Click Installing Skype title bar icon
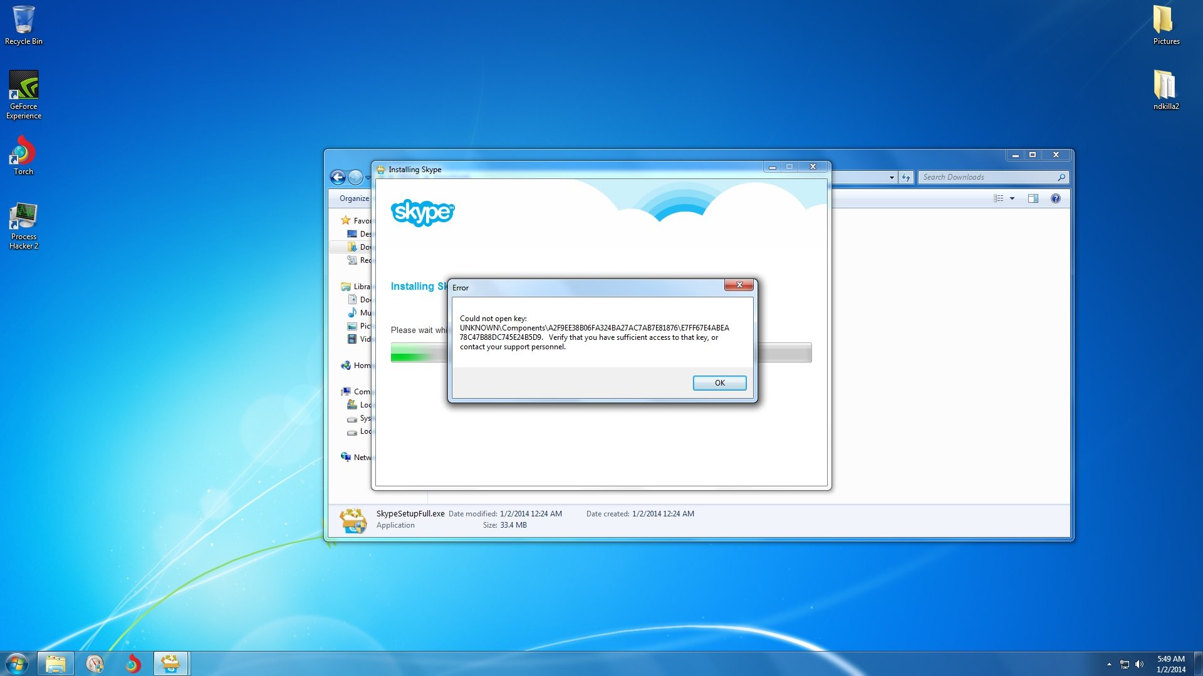 (x=380, y=169)
